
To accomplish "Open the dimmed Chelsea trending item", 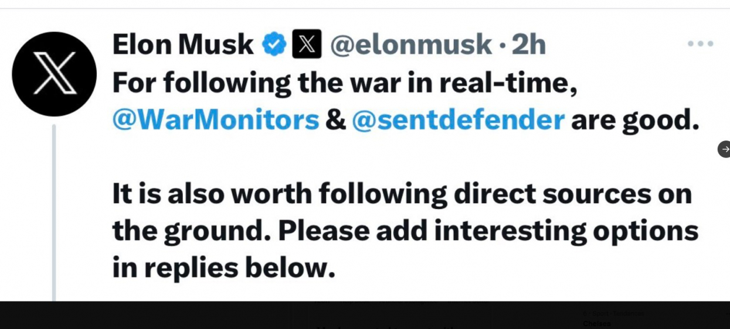I will coord(597,324).
